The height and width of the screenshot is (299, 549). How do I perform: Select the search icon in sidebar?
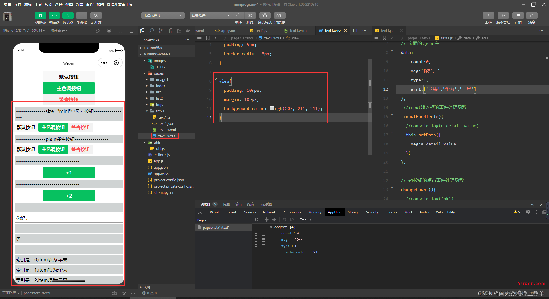click(152, 31)
